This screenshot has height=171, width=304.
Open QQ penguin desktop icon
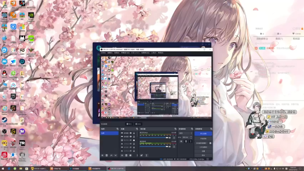(4, 74)
